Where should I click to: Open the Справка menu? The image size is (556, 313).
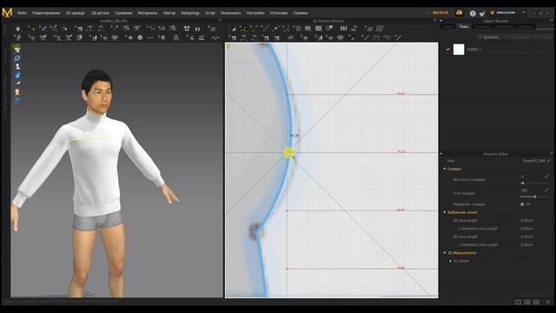click(300, 13)
